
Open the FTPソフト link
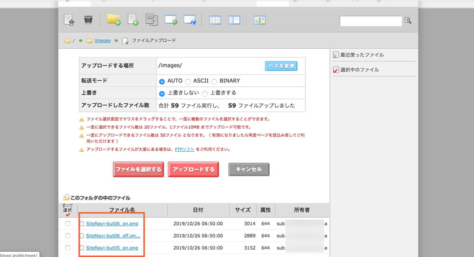click(x=184, y=149)
